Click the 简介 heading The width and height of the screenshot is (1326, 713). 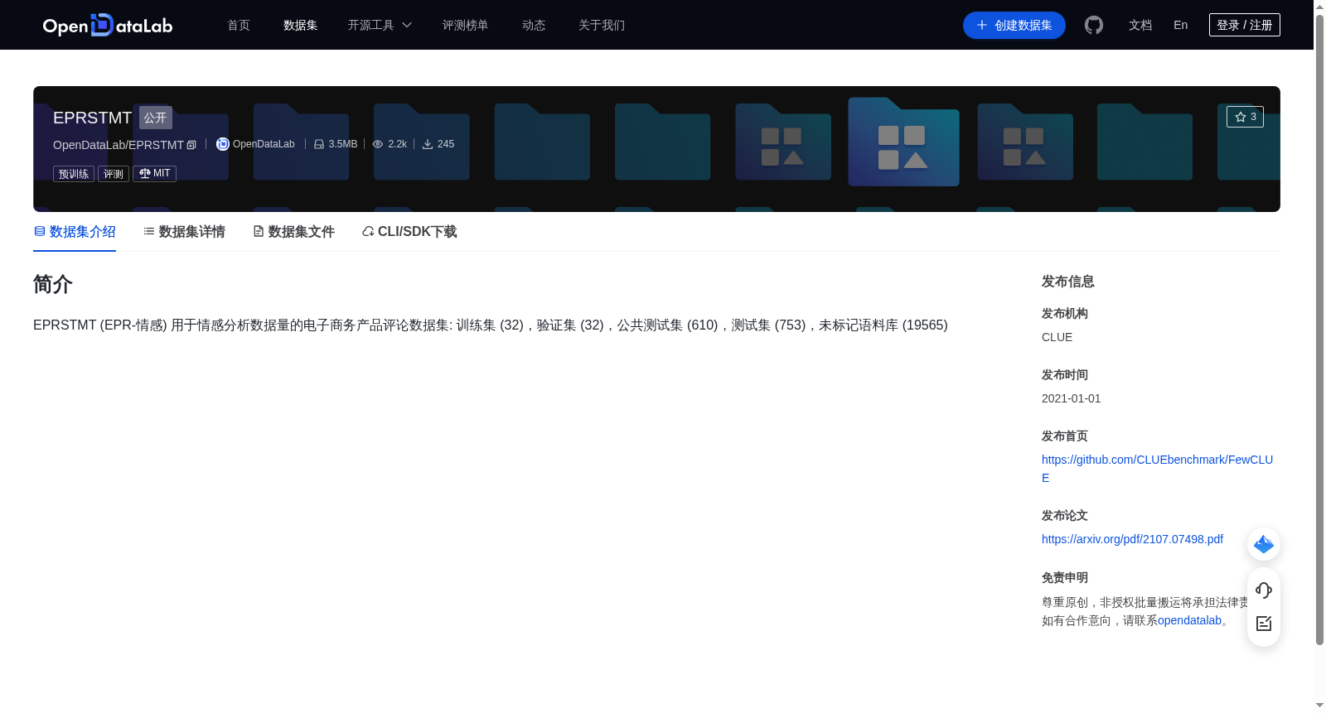[53, 284]
